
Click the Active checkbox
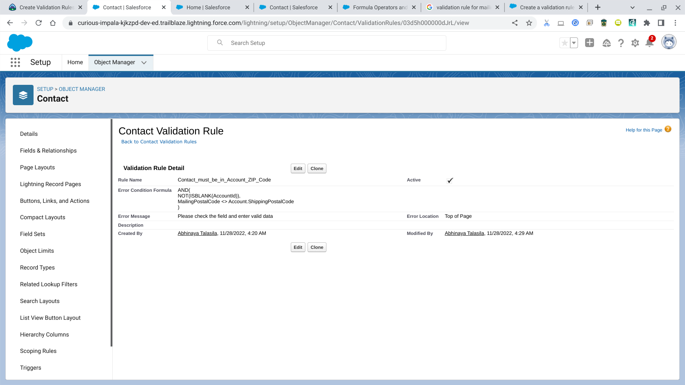click(450, 180)
